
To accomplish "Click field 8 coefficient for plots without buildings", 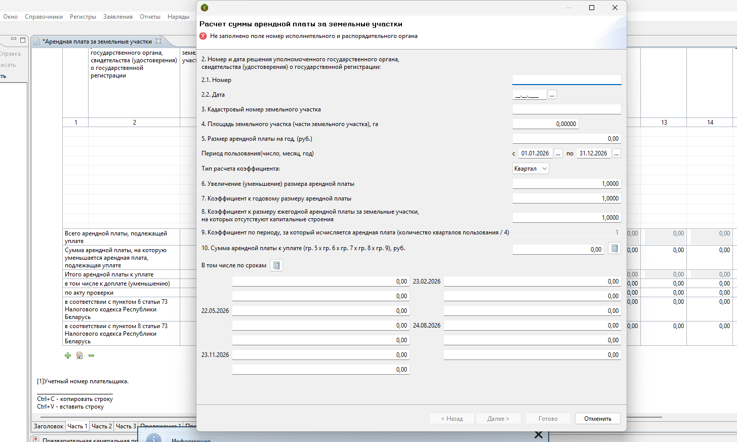I will point(567,218).
